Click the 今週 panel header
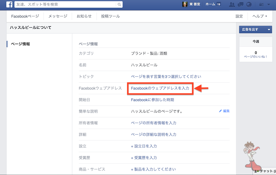The width and height of the screenshot is (276, 175). coord(256,42)
